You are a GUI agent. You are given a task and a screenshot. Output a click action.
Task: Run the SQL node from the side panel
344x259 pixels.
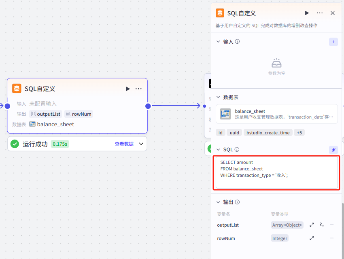pos(307,13)
